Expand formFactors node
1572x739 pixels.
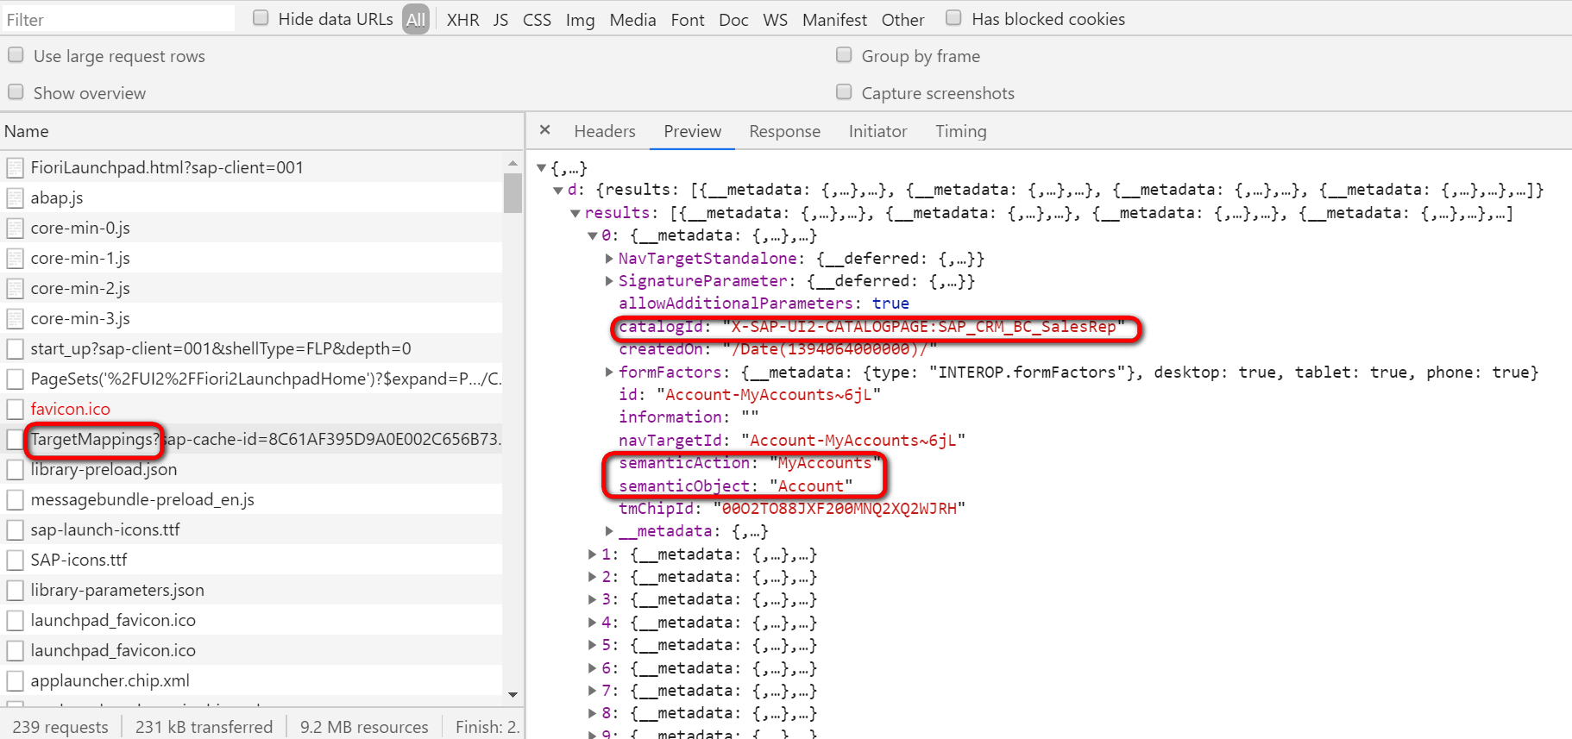pos(609,372)
